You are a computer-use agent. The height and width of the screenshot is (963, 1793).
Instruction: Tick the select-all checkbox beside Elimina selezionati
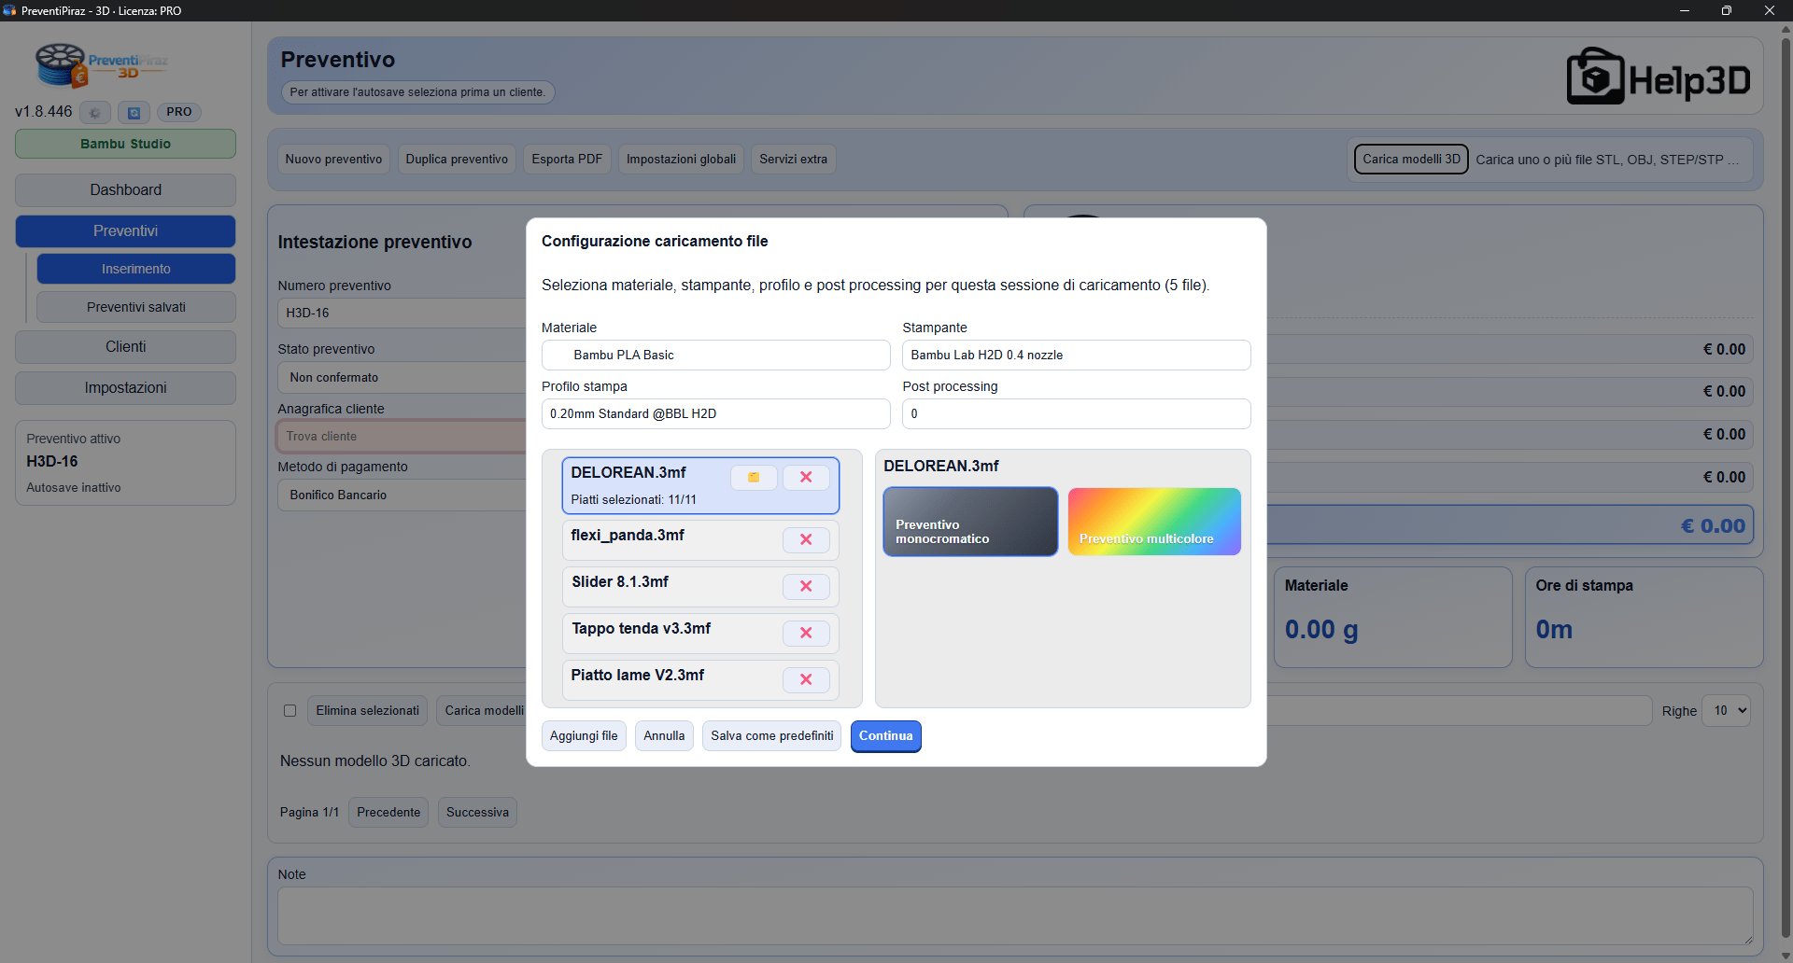290,711
